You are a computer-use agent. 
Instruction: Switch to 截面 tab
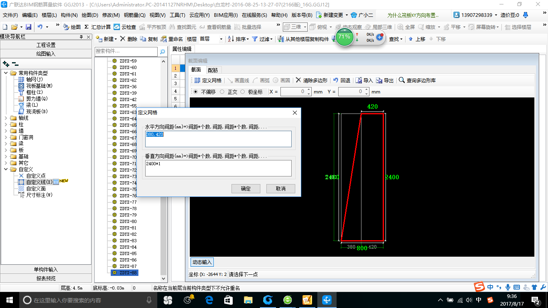pyautogui.click(x=196, y=70)
